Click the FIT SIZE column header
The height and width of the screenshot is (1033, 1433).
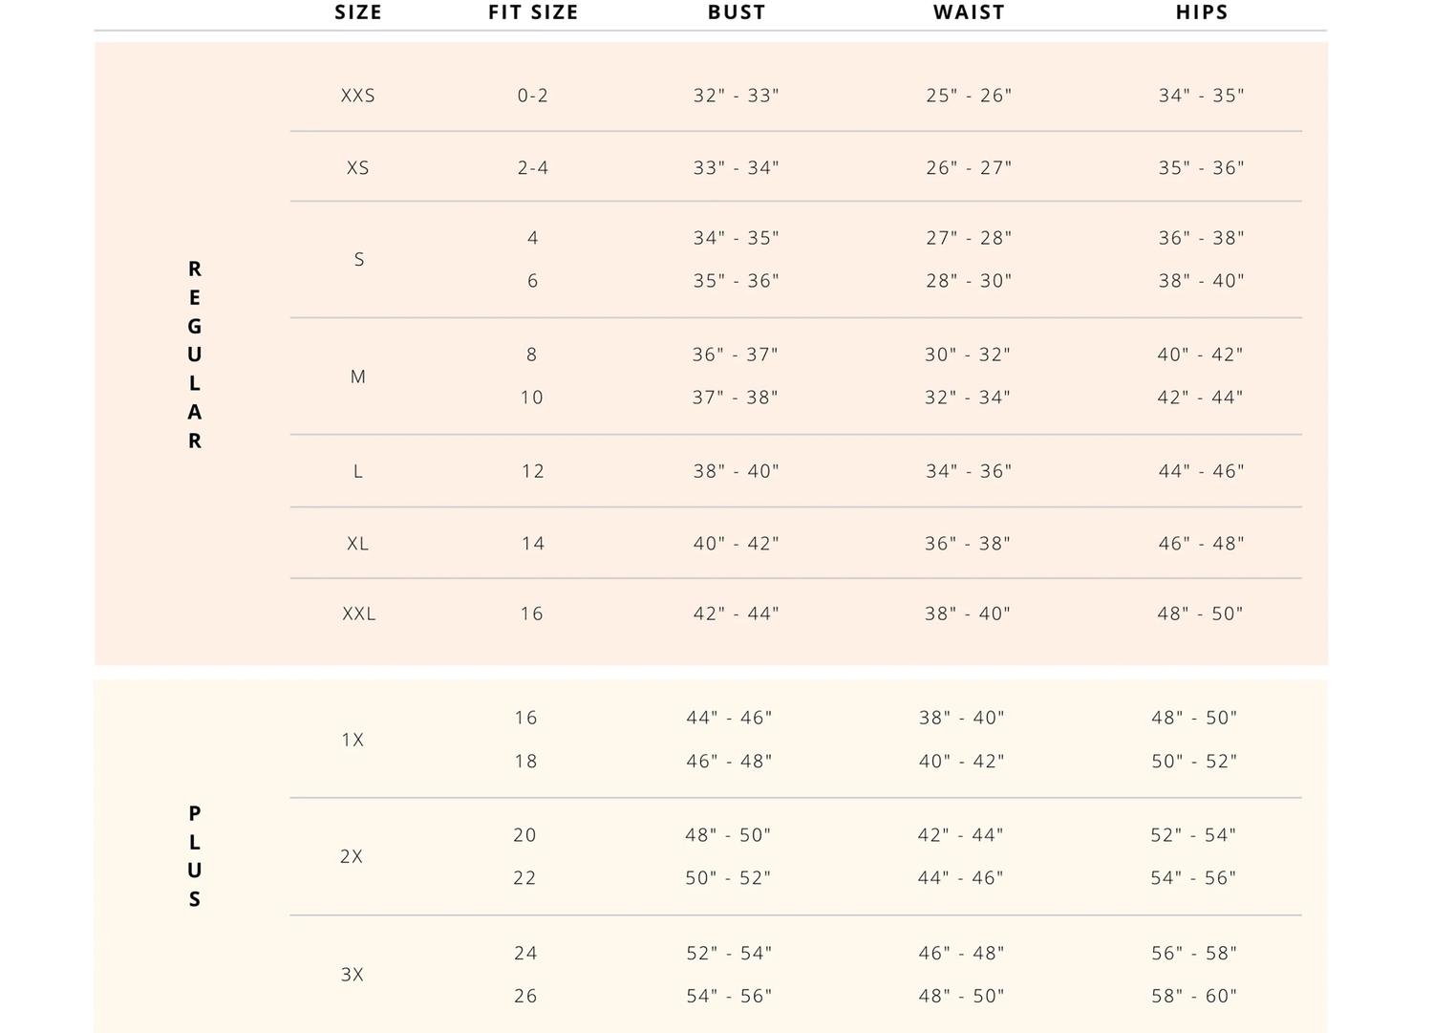[533, 12]
